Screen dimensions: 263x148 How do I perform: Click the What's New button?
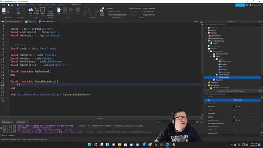(240, 5)
